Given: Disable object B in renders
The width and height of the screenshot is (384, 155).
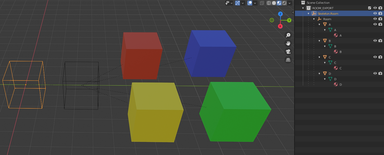Looking at the screenshot, I should click(x=380, y=41).
